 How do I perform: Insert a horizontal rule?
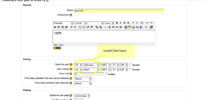pos(105,27)
